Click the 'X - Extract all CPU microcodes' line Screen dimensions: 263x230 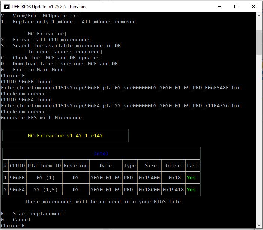pyautogui.click(x=46, y=40)
